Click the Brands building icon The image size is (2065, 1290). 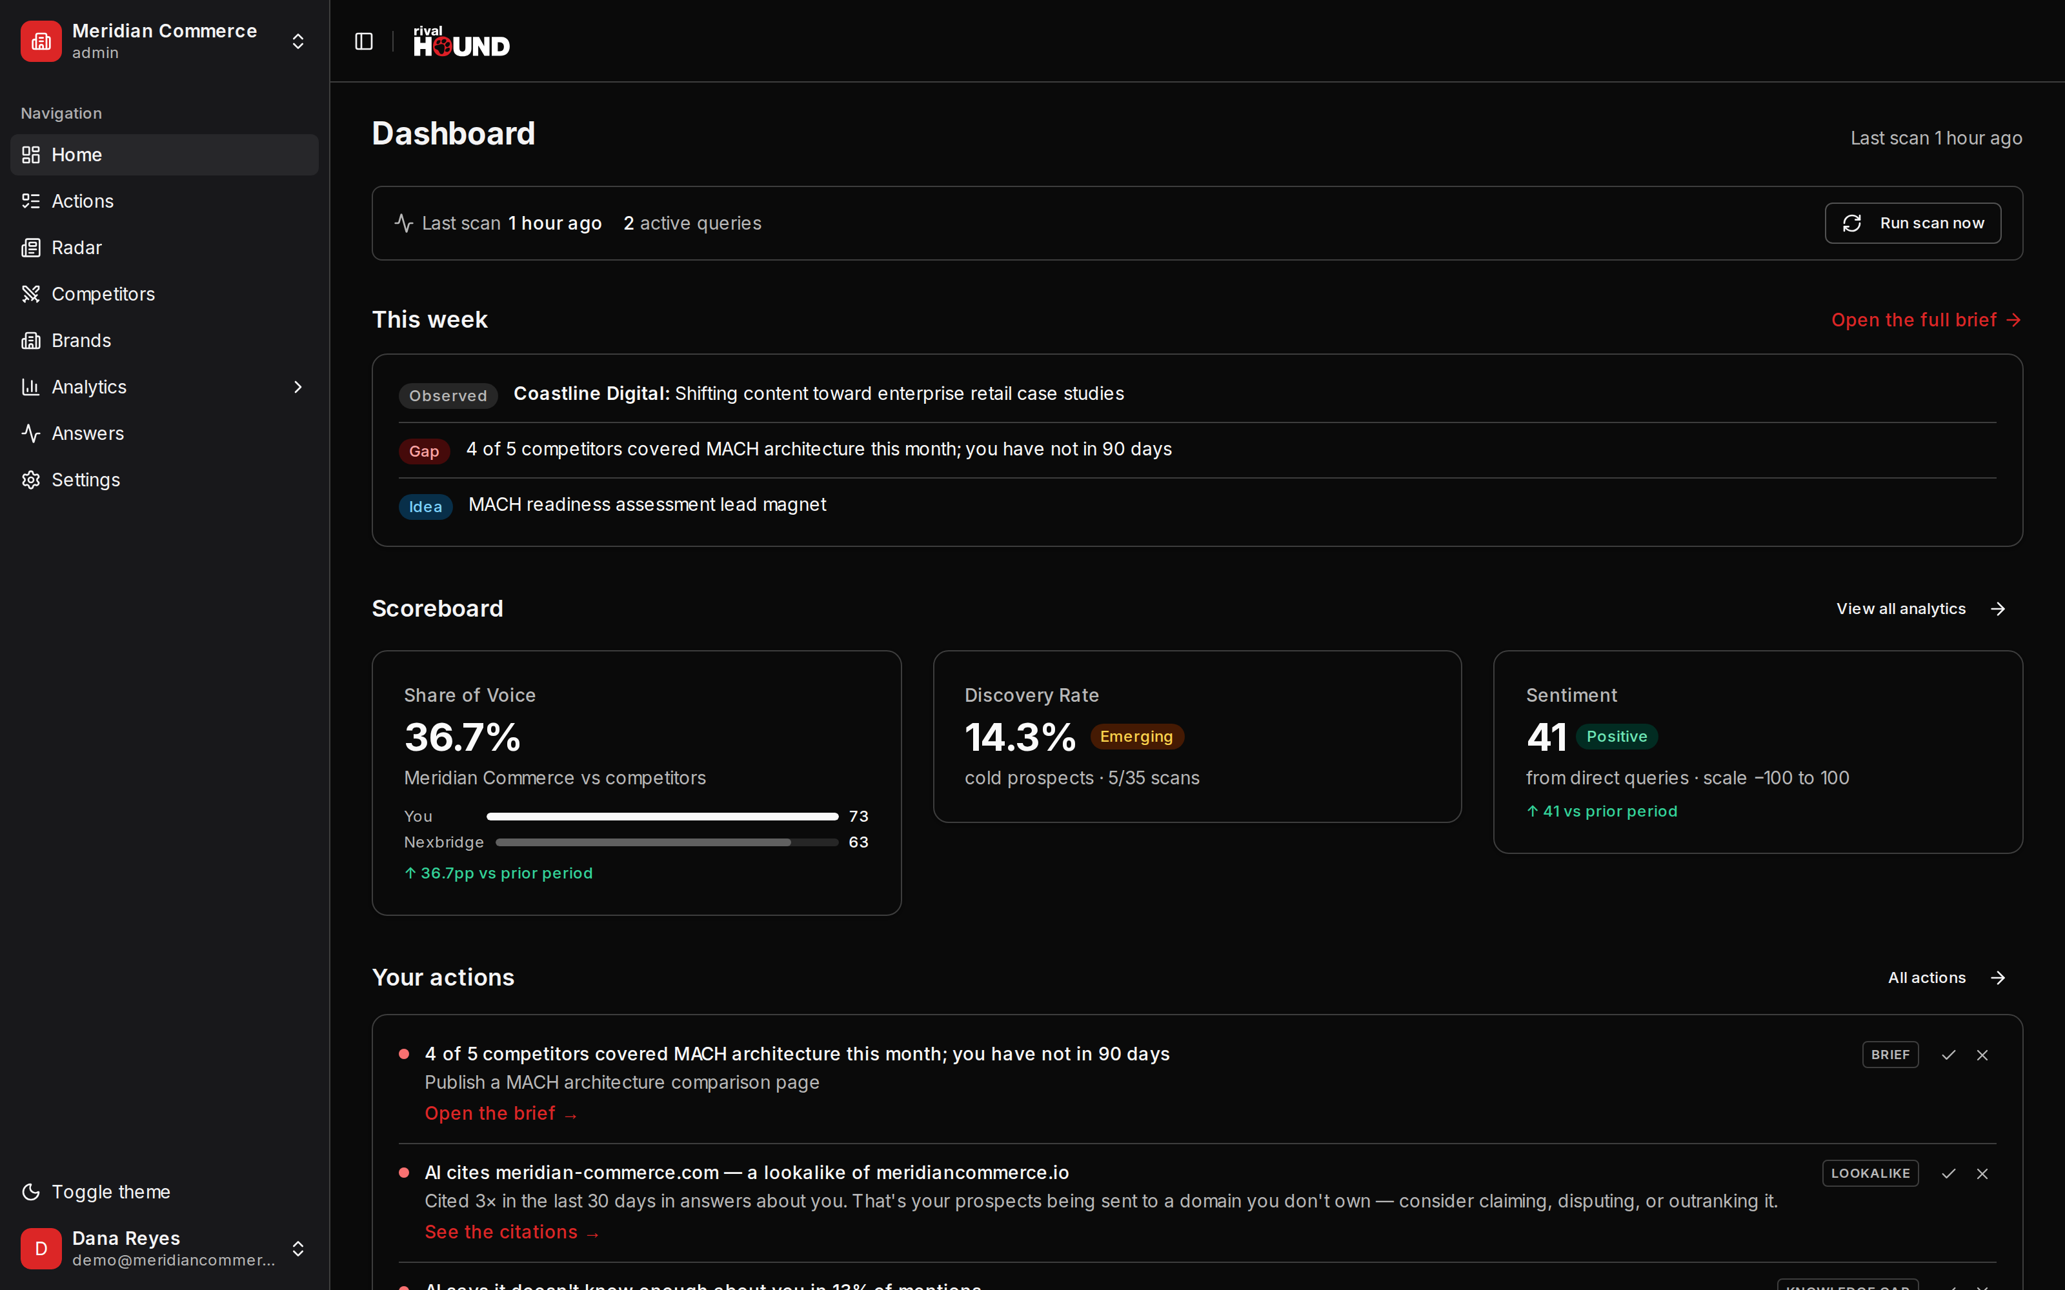(x=31, y=341)
